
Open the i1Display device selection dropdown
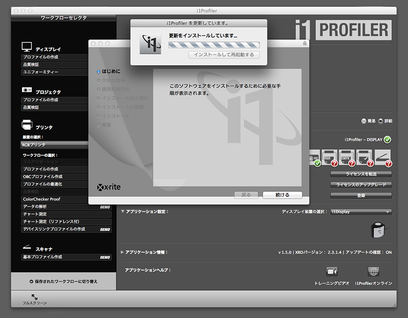coord(360,212)
